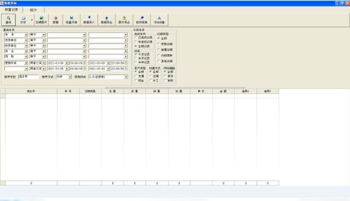Switch to the 称重记录 tab
Image resolution: width=350 pixels, height=201 pixels.
pyautogui.click(x=11, y=10)
